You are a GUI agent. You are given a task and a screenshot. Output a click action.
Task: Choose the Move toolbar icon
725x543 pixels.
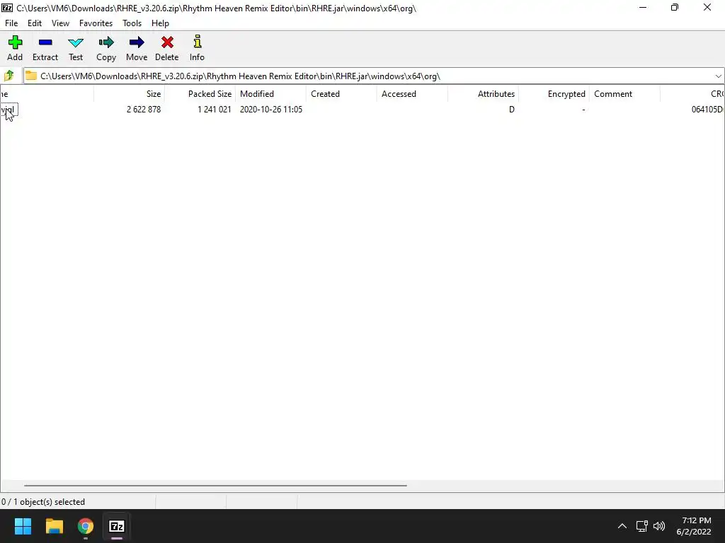[137, 48]
